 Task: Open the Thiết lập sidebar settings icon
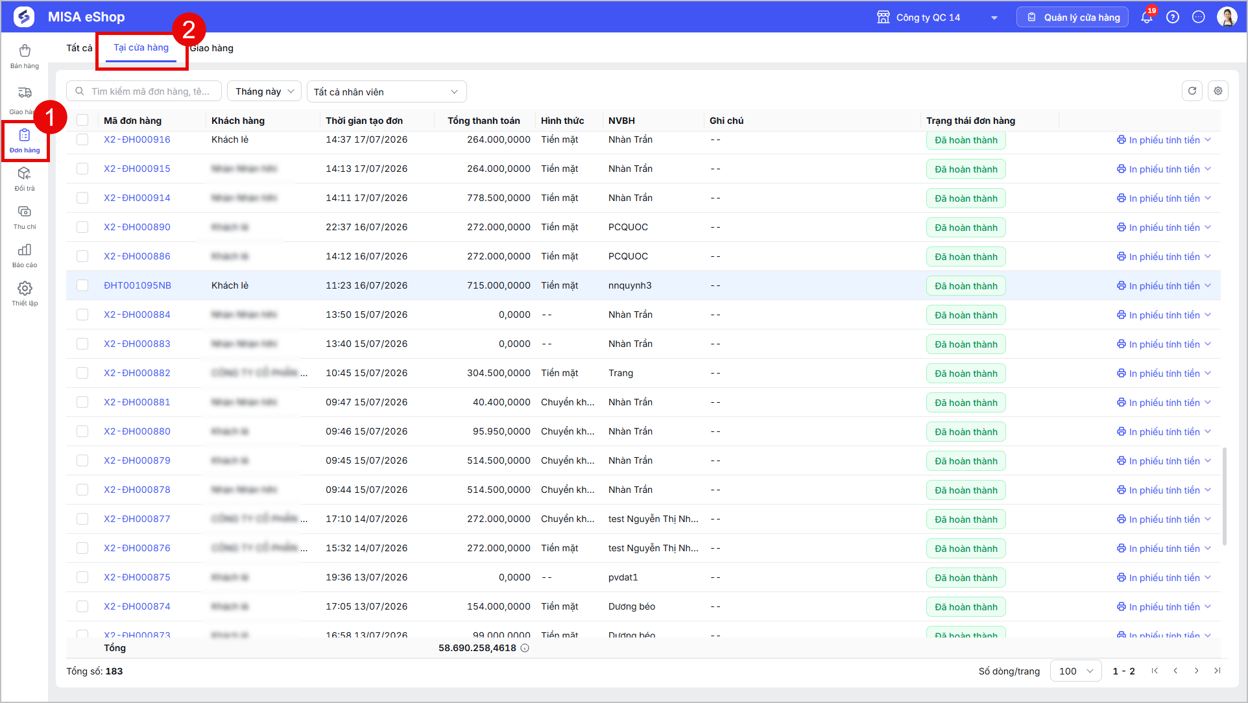(25, 293)
